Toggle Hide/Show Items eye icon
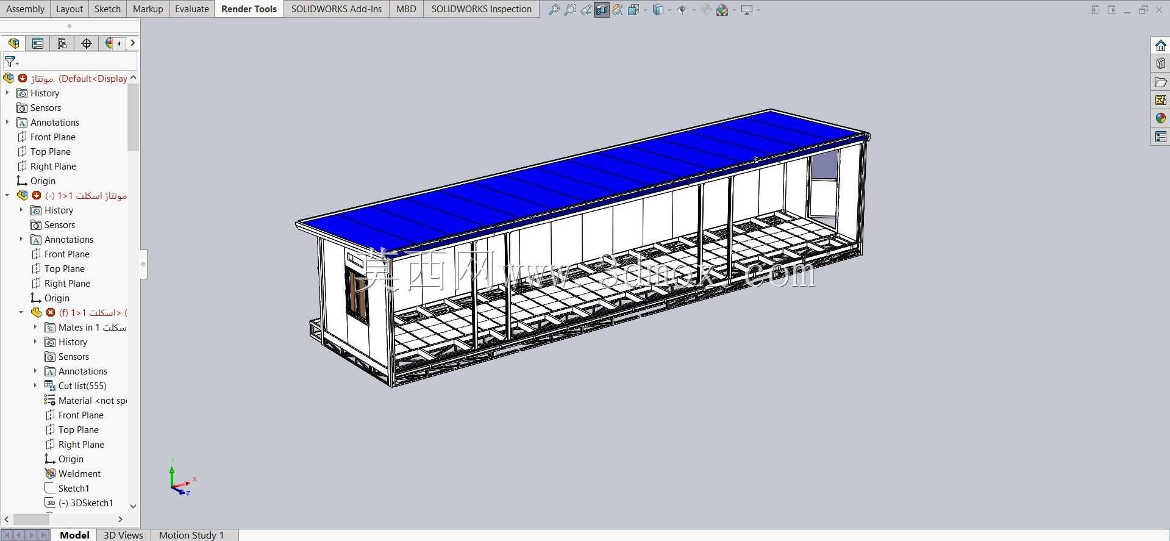 682,10
